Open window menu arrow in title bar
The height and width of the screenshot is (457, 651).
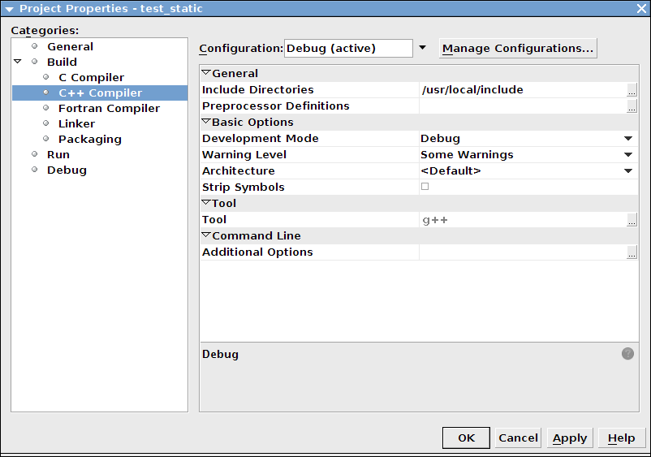click(9, 8)
